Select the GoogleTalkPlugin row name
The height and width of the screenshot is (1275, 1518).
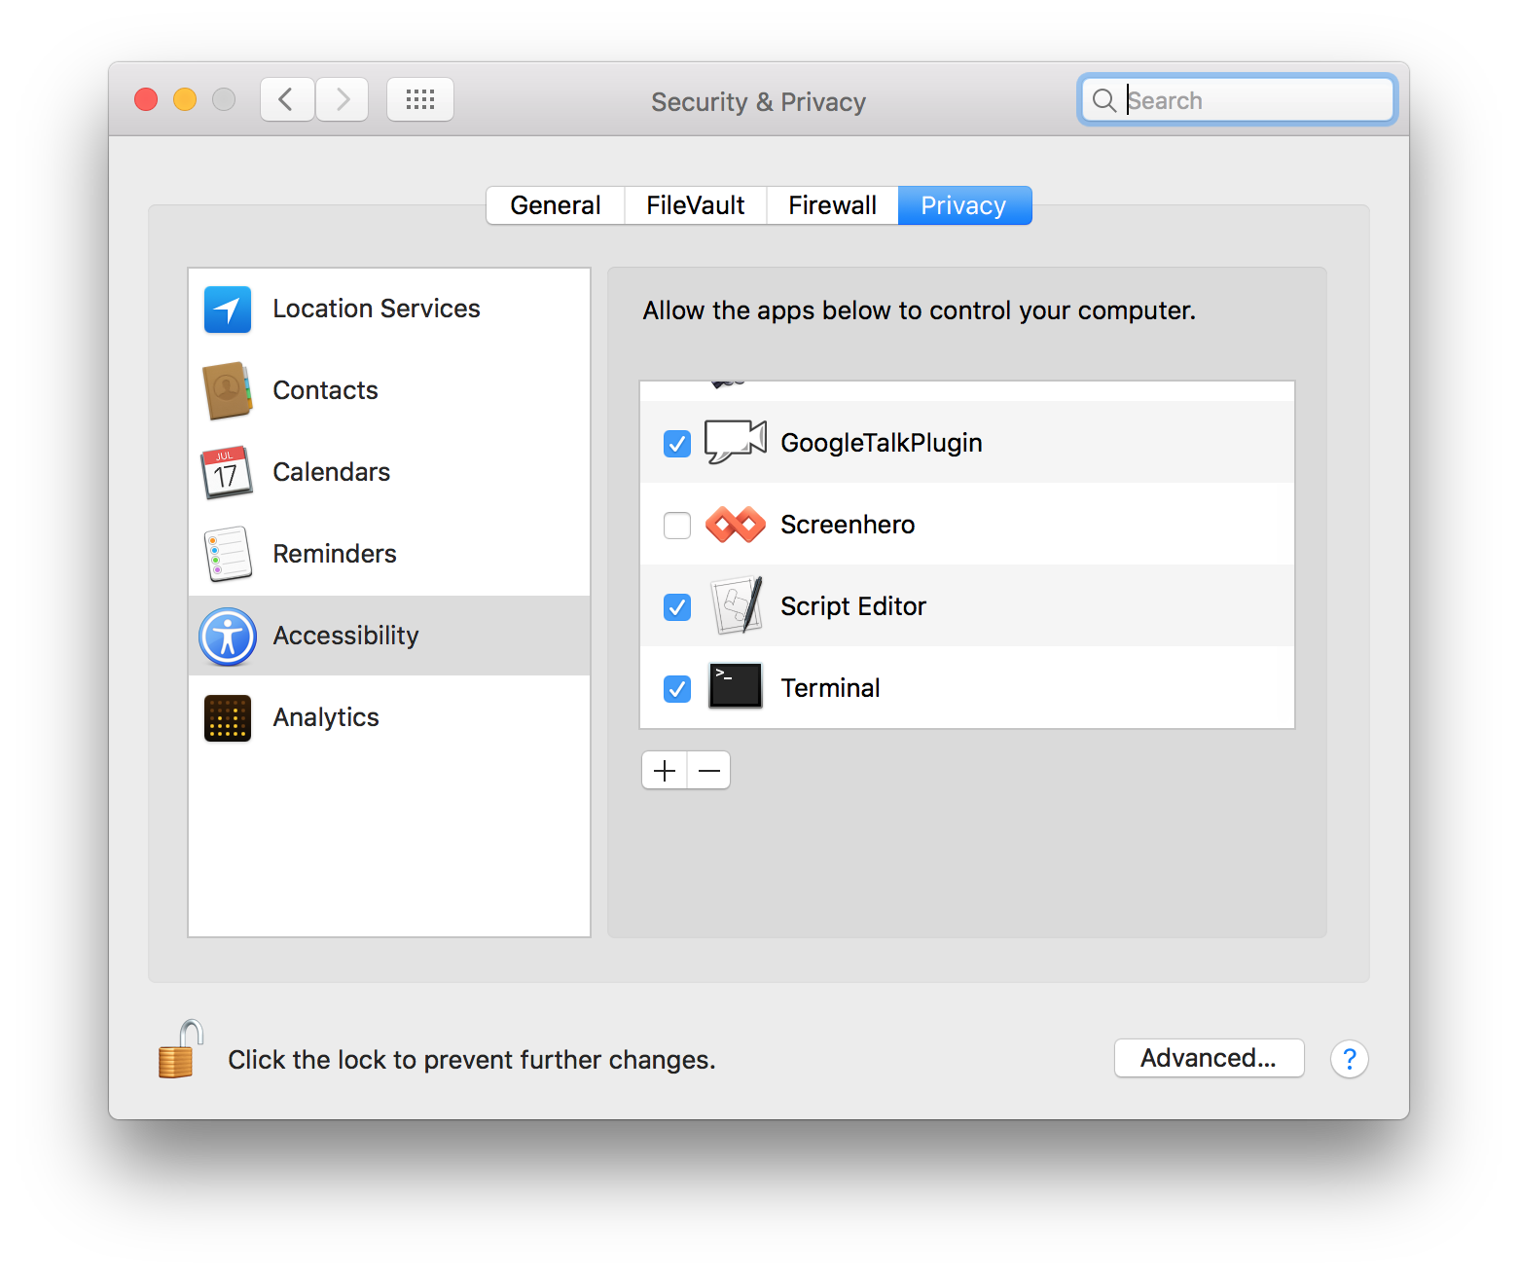(x=882, y=444)
